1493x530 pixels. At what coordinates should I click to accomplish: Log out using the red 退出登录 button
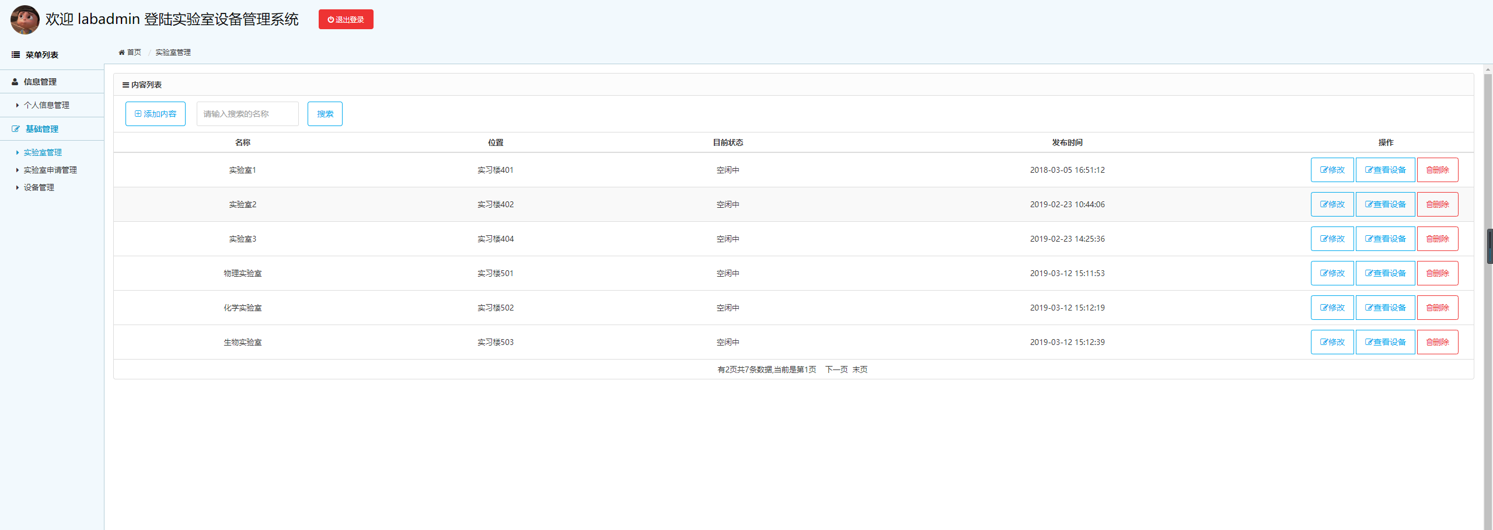point(346,19)
